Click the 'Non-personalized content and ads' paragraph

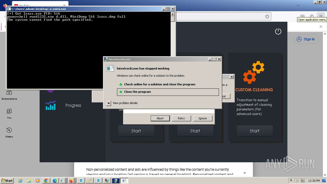160,172
